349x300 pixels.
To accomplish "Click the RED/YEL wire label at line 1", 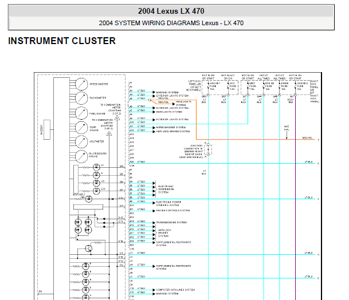I will click(307, 138).
